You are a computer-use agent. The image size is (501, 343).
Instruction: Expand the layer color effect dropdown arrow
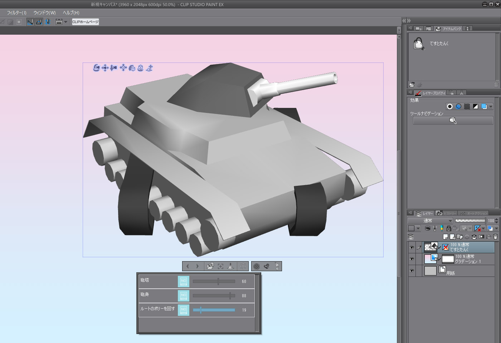coord(418,228)
